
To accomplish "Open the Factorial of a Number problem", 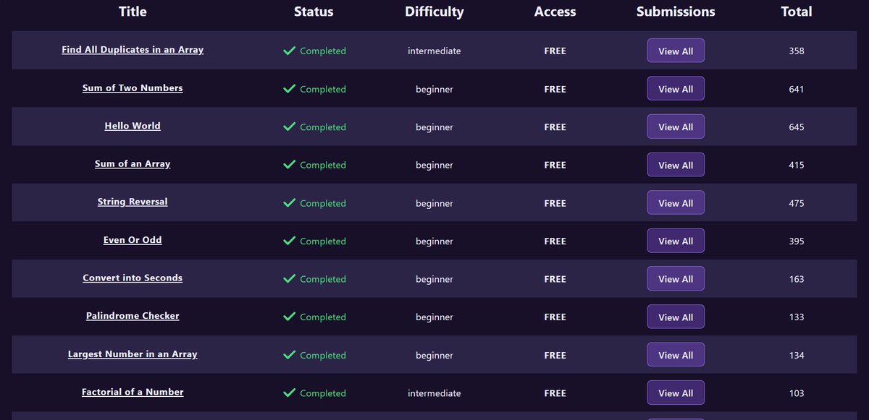I will (133, 392).
